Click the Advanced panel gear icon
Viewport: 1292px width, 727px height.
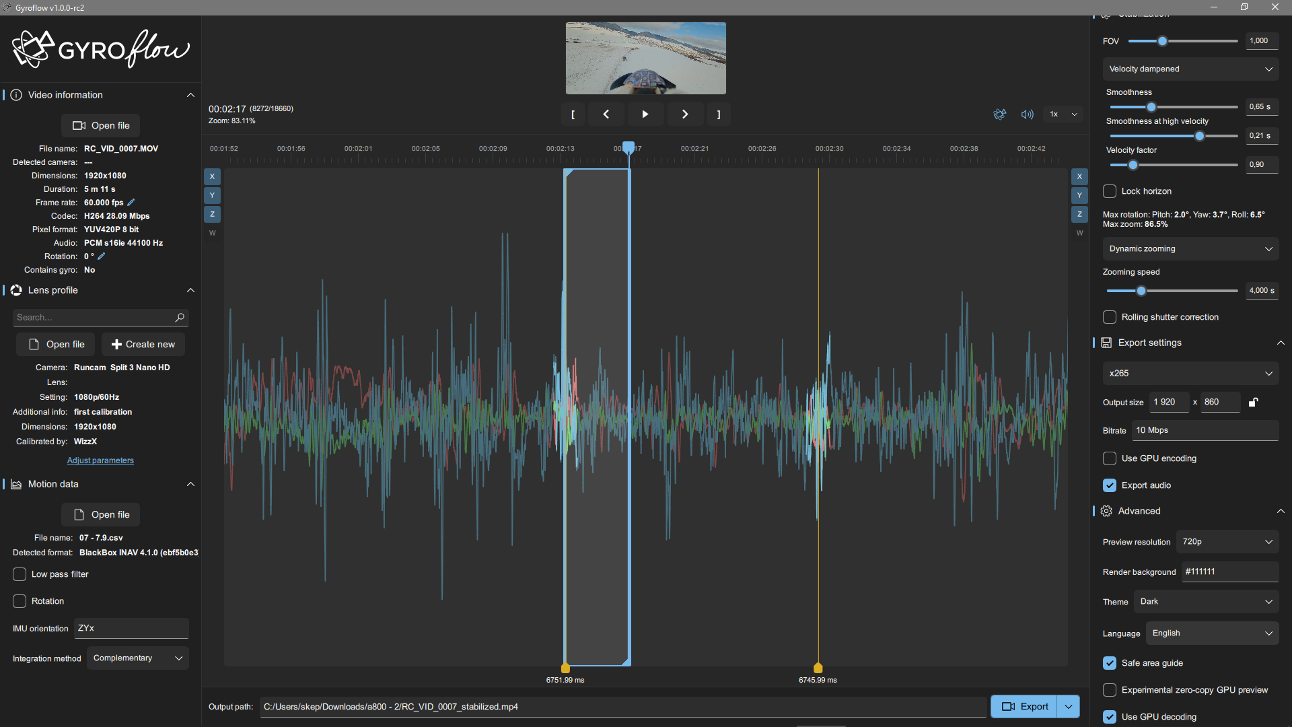(1106, 510)
